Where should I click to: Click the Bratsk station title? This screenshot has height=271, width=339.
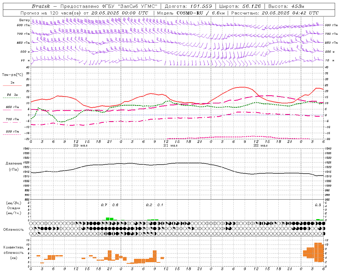41,6
